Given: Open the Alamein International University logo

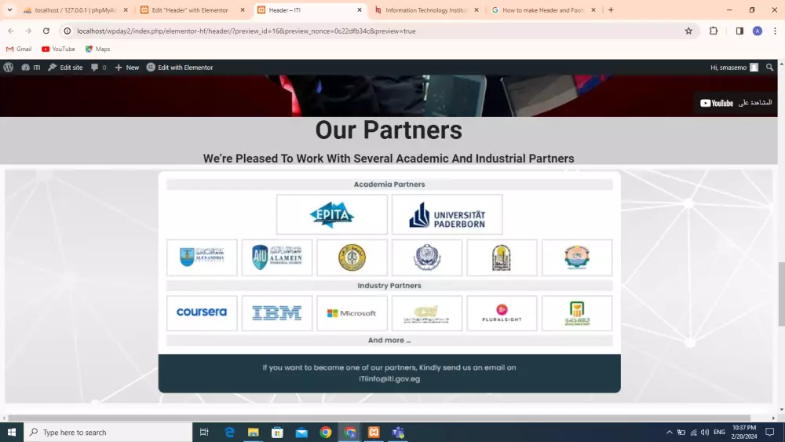Looking at the screenshot, I should click(277, 258).
